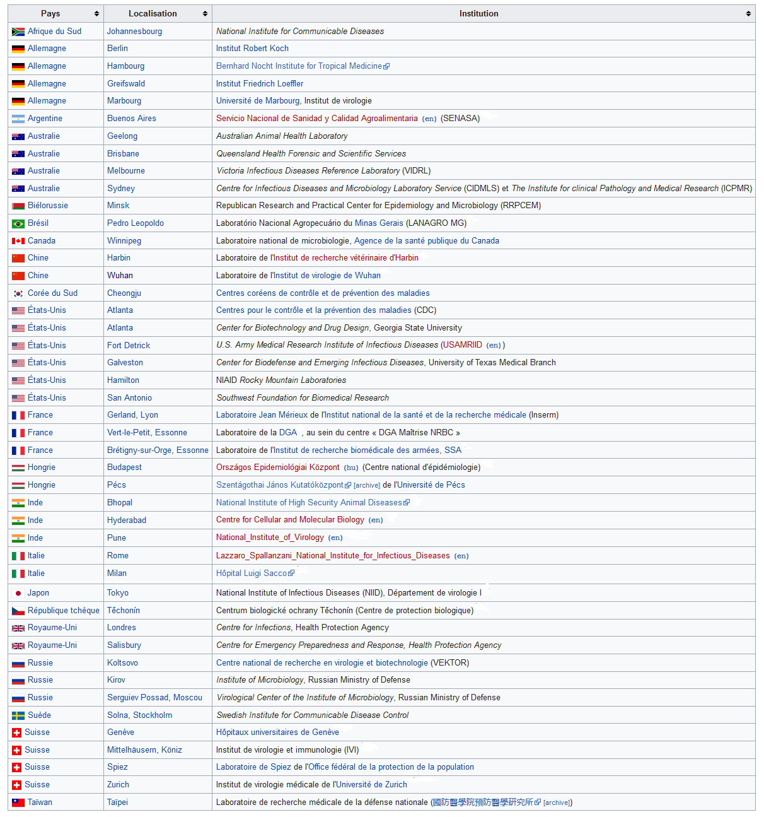Sort the table by the Localisation column arrows
The width and height of the screenshot is (764, 817).
pyautogui.click(x=205, y=14)
